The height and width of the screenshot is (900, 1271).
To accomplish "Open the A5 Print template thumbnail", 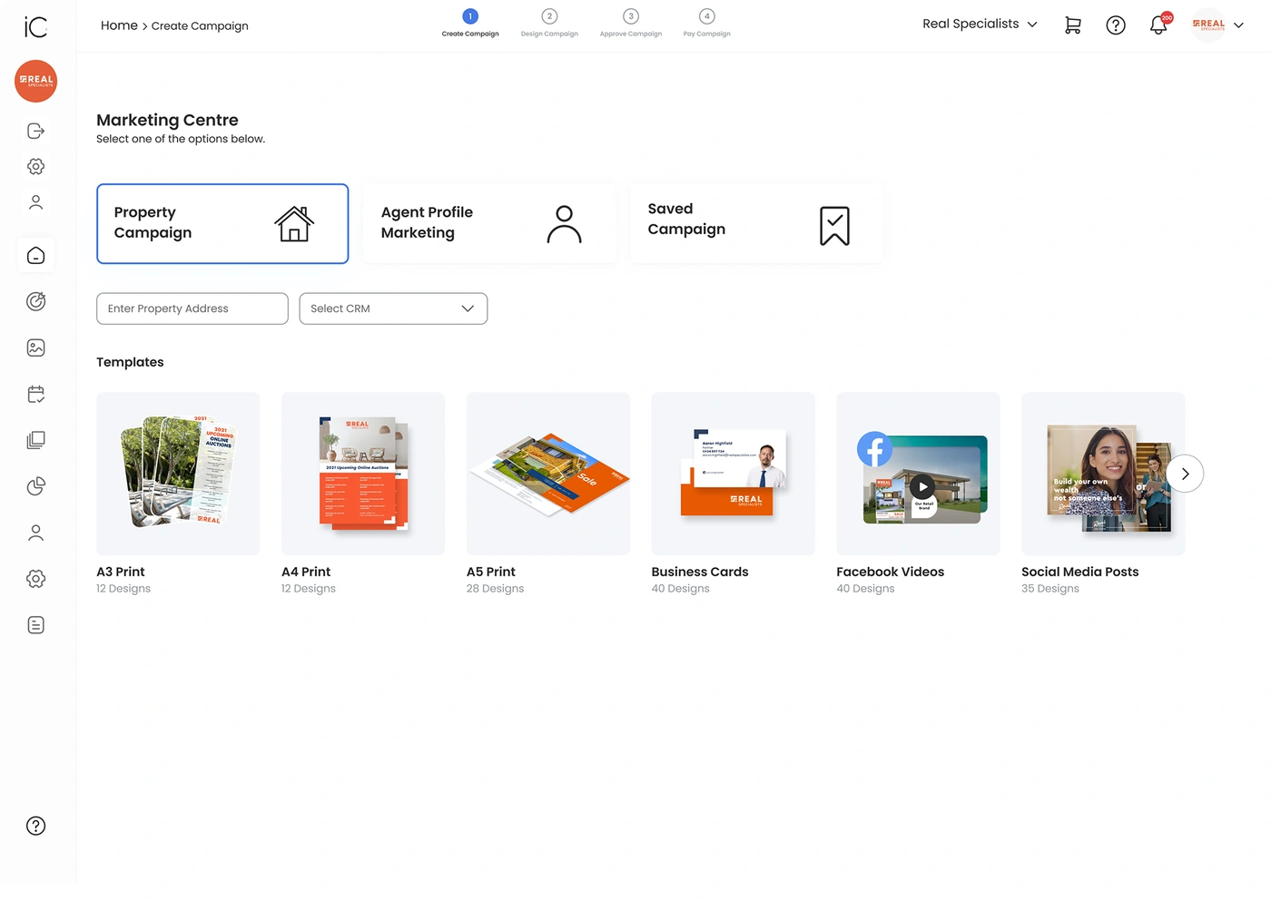I will point(548,474).
